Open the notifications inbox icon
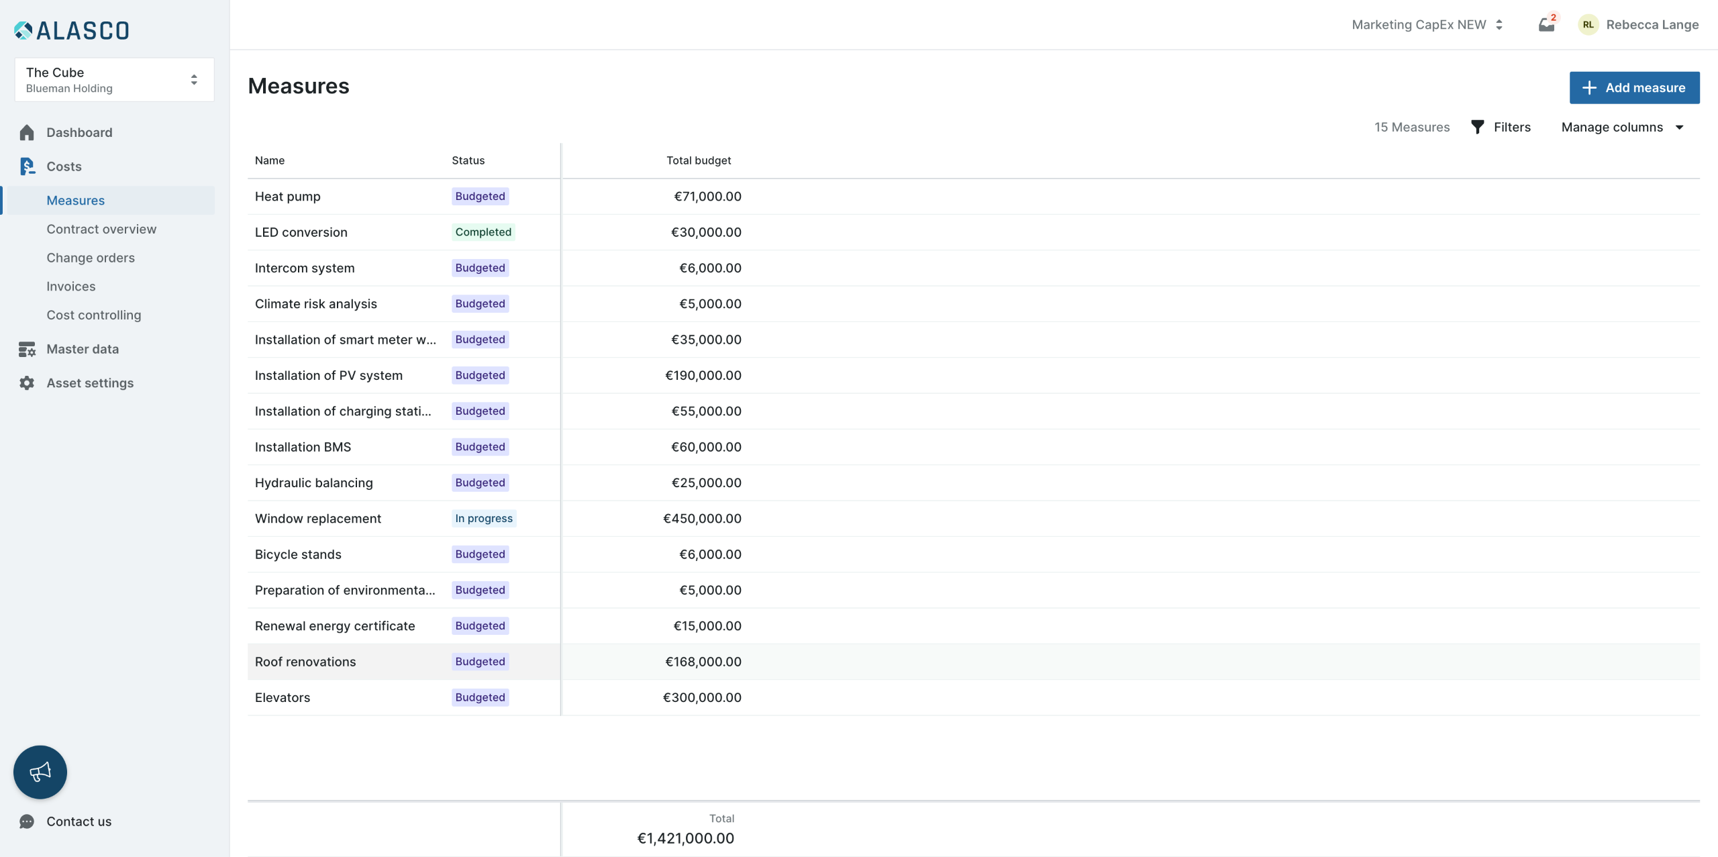1718x857 pixels. pos(1546,25)
